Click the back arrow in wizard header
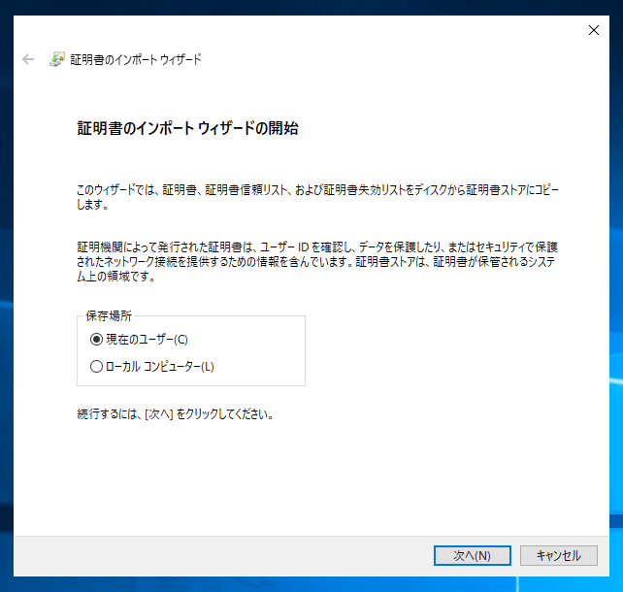This screenshot has width=623, height=592. pos(28,59)
